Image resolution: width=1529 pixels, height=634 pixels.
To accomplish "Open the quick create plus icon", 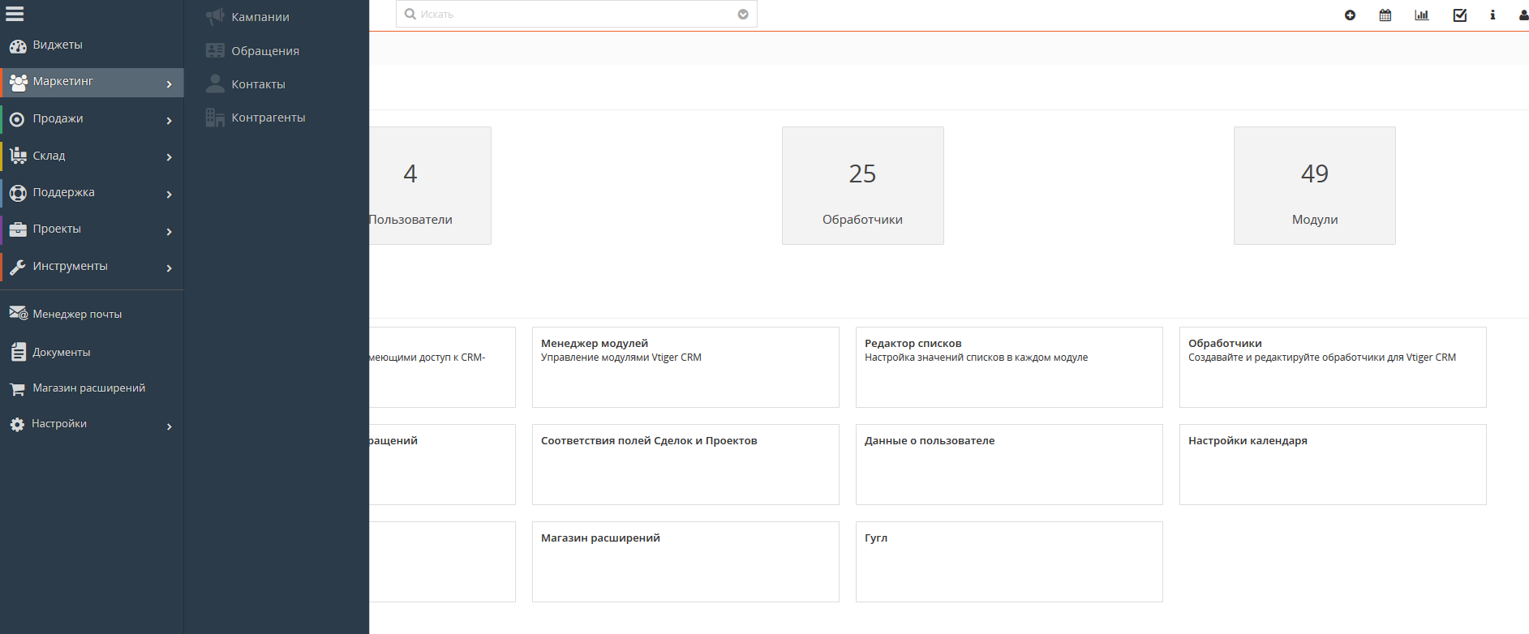I will 1350,15.
